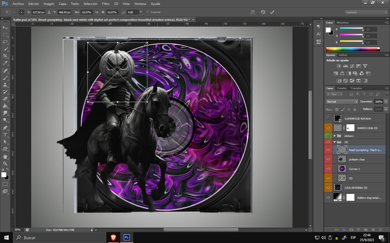Open the Capas panel flyout menu
This screenshot has width=390, height=243.
pos(386,88)
